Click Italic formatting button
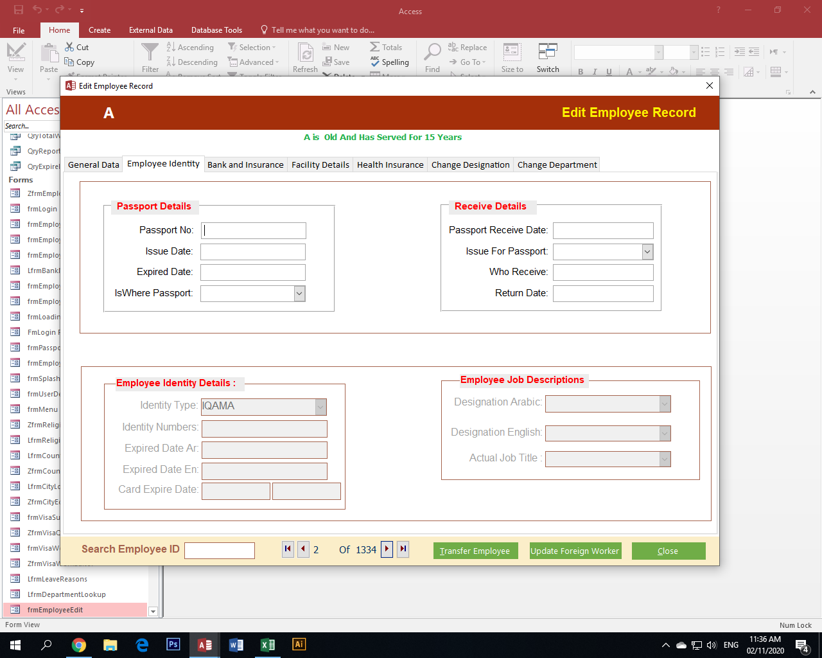This screenshot has height=658, width=822. tap(595, 72)
